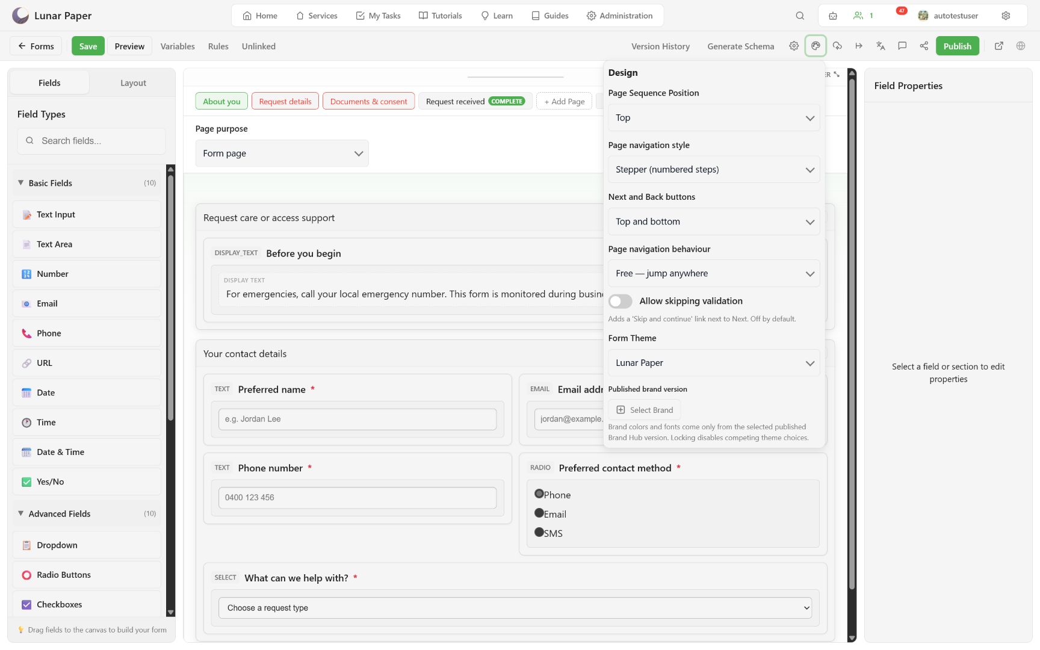Open the translate languages icon

point(881,46)
